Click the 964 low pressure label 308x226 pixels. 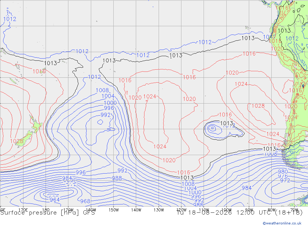[x=55, y=200]
